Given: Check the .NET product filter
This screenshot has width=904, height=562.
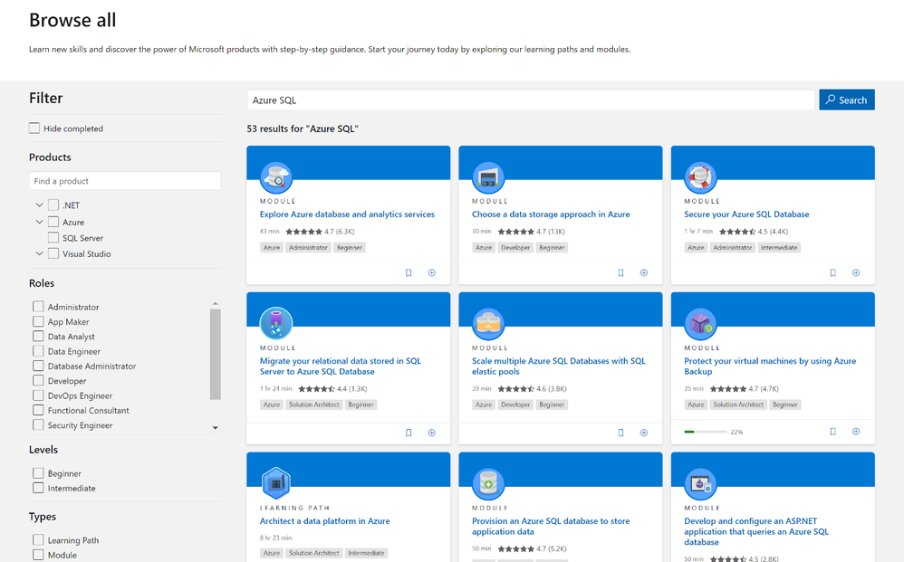Looking at the screenshot, I should 53,205.
